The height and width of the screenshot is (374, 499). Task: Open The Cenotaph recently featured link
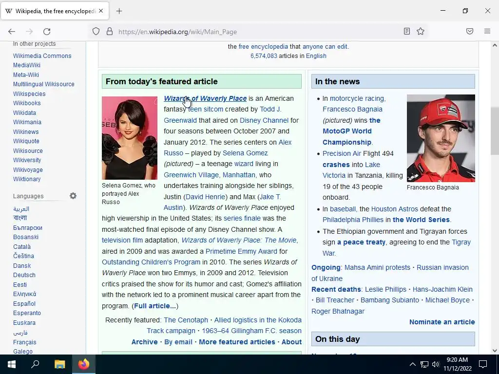(x=186, y=320)
